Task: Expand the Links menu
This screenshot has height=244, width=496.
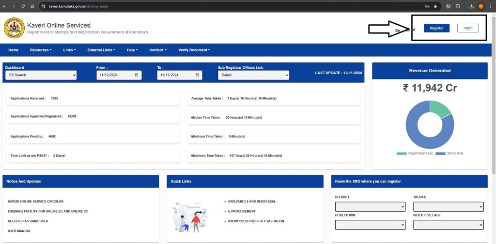Action: point(69,50)
